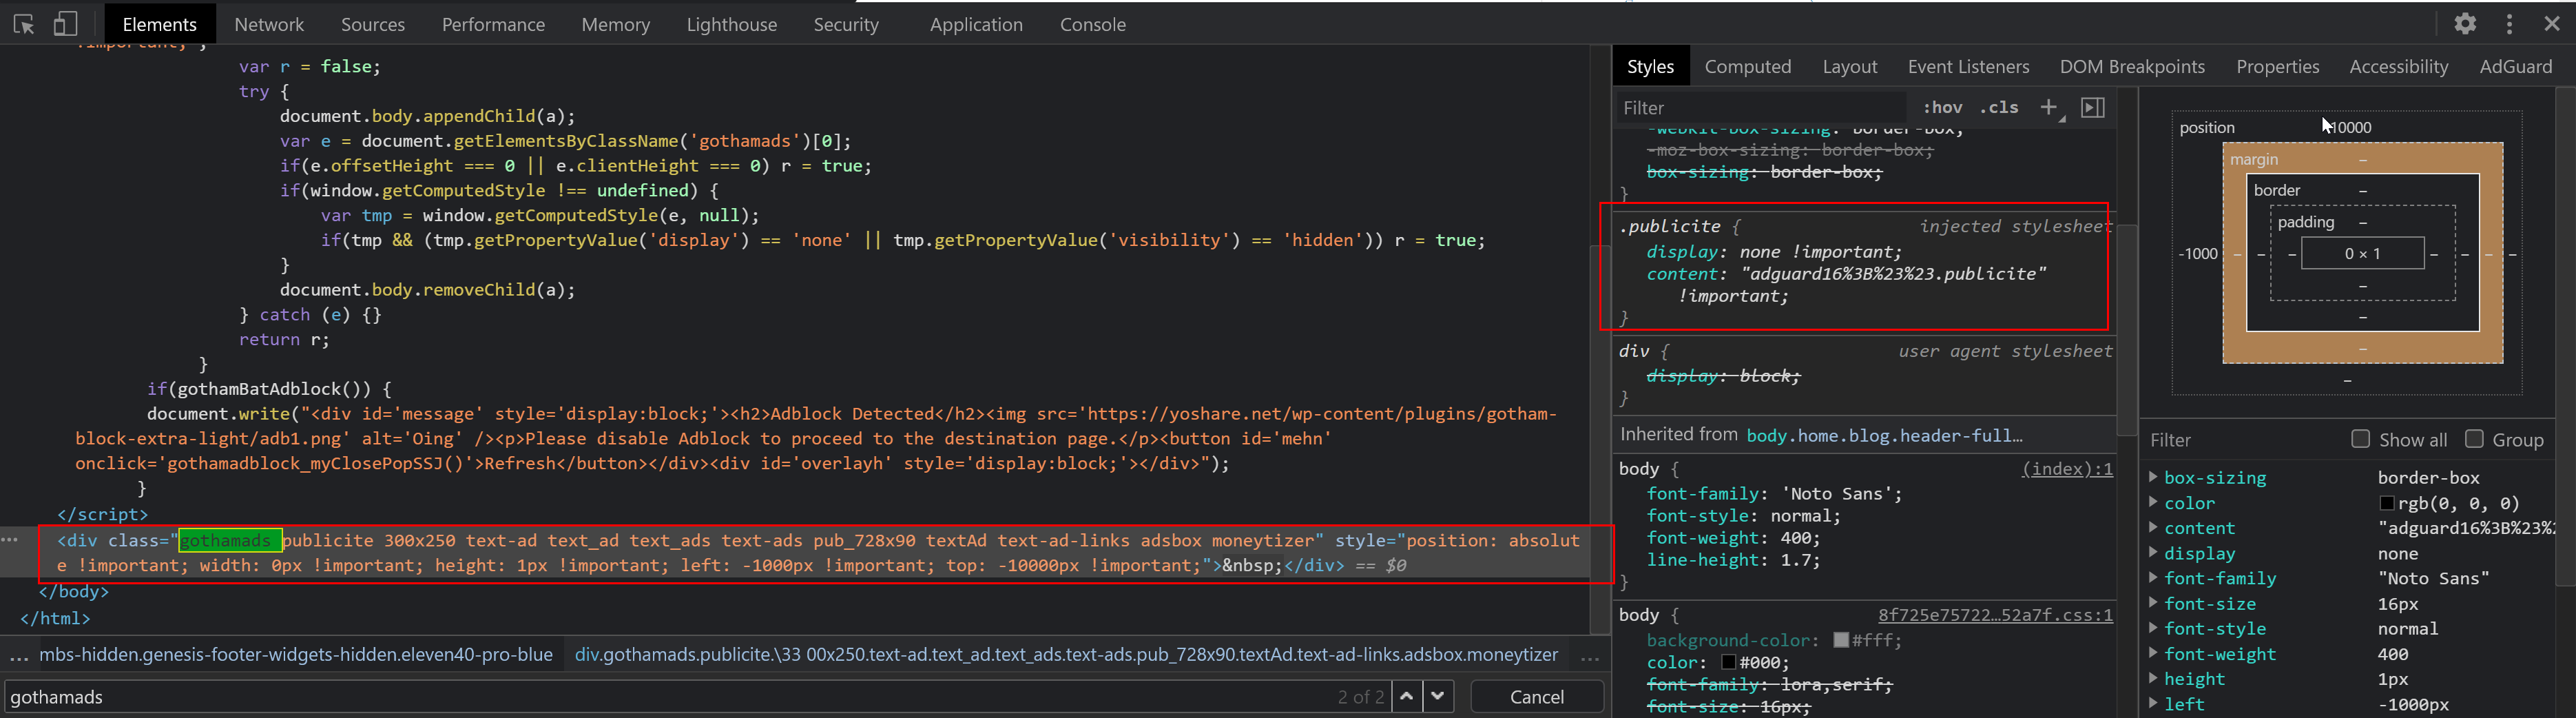2576x718 pixels.
Task: Switch to the Sources tab
Action: click(x=373, y=24)
